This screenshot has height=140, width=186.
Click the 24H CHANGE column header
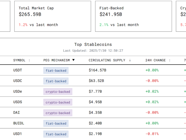coord(155,60)
